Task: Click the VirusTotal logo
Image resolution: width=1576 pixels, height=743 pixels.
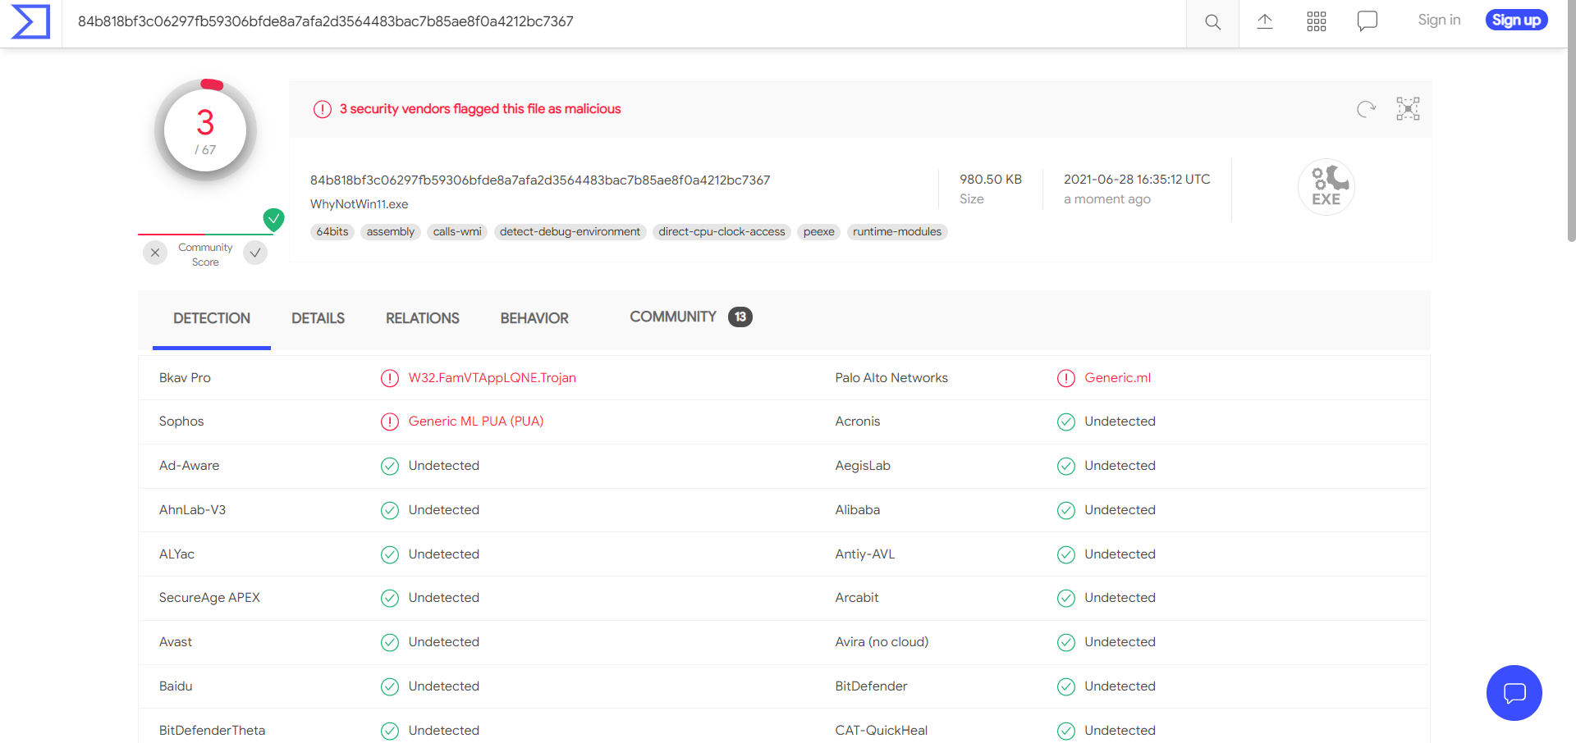Action: pyautogui.click(x=30, y=22)
